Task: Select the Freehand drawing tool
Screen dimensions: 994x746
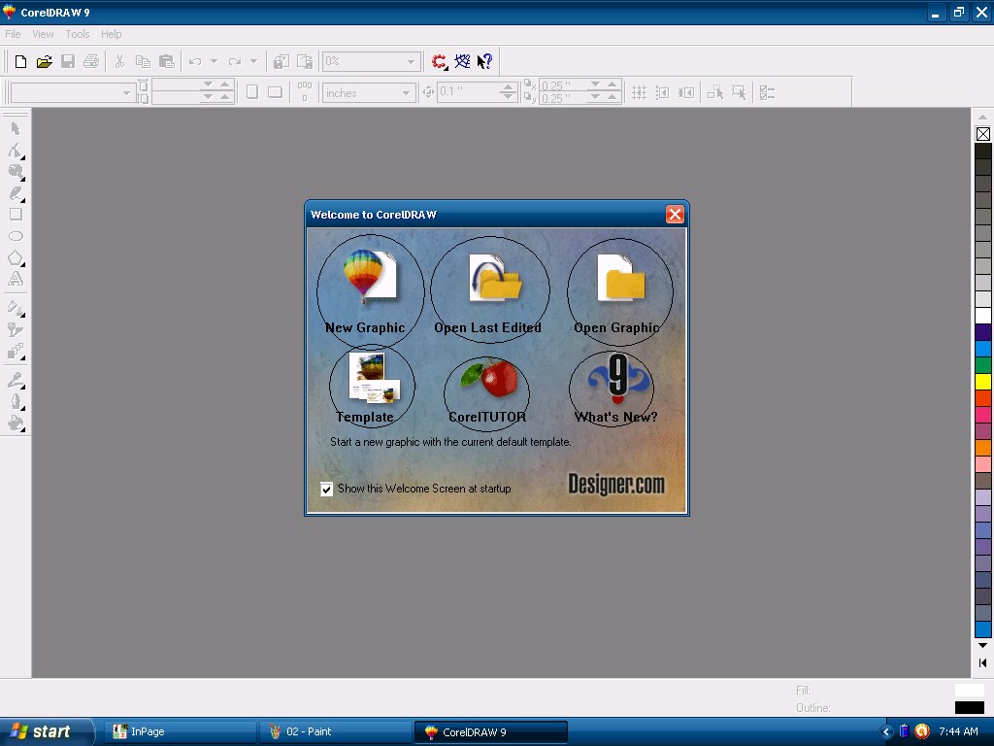Action: point(15,194)
